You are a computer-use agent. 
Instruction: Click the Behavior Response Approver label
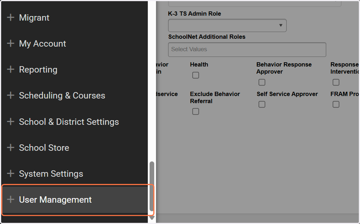point(284,68)
